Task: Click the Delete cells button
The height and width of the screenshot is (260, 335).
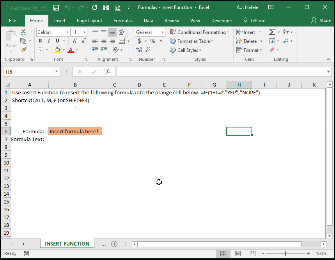Action: (x=246, y=41)
